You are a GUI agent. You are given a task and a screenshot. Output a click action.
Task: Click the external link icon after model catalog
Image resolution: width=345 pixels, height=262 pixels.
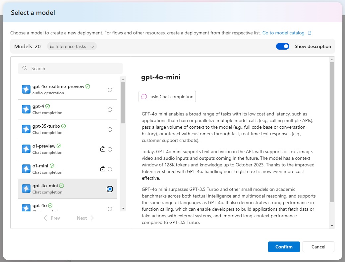(x=310, y=33)
